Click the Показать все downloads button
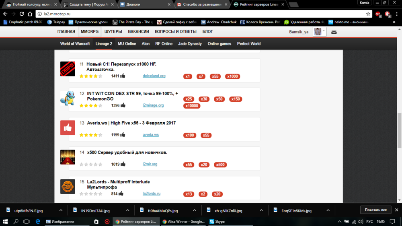The height and width of the screenshot is (226, 402). coord(375,210)
